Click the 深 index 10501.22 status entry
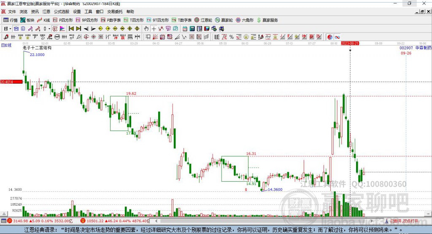The image size is (432, 234). [115, 221]
